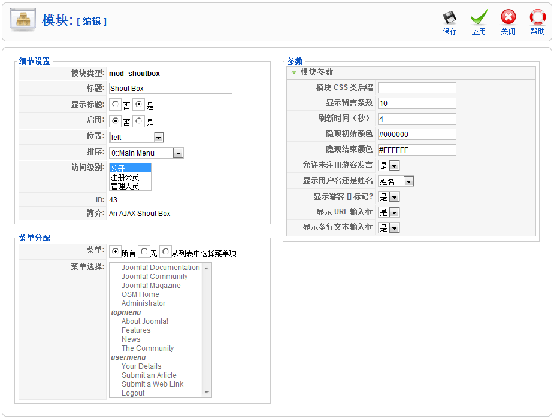The image size is (554, 419).
Task: Click the Close (关闭) red X icon
Action: coord(508,18)
